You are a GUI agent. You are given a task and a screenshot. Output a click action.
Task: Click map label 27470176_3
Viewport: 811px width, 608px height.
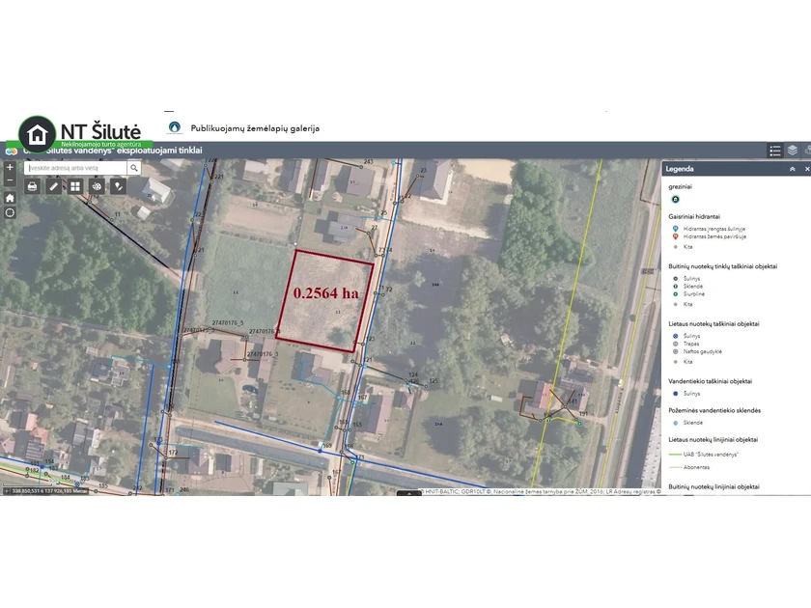coord(263,354)
